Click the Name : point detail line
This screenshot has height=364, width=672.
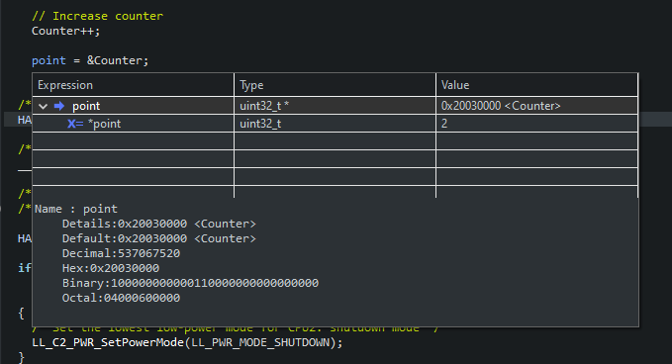(76, 209)
